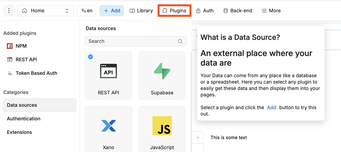Open the More menu
This screenshot has width=341, height=152.
[x=271, y=11]
